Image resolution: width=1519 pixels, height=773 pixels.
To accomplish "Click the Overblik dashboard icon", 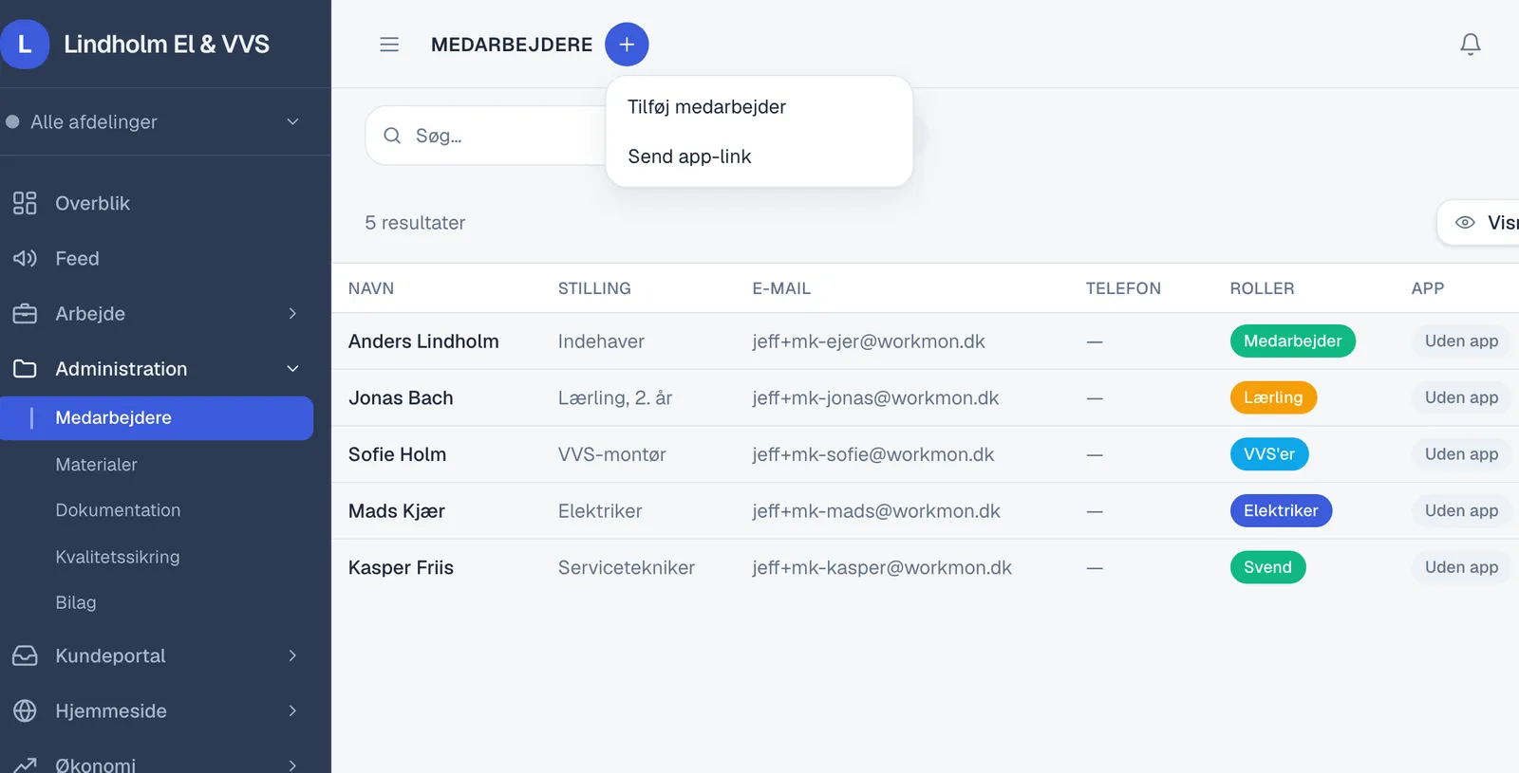I will pos(25,203).
